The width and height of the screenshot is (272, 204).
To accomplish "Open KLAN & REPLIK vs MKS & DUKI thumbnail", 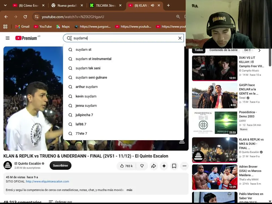I will (x=214, y=150).
